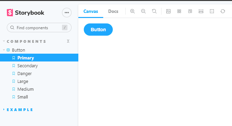Open the sidebar ellipsis menu button
This screenshot has width=232, height=126.
coord(67,13)
